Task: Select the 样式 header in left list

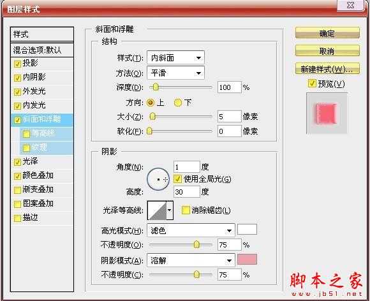Action: [42, 34]
